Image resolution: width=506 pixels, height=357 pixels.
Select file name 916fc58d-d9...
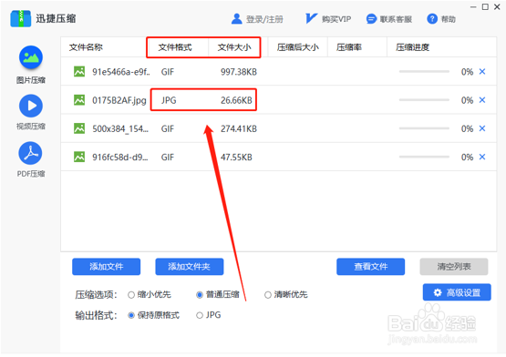pos(120,157)
